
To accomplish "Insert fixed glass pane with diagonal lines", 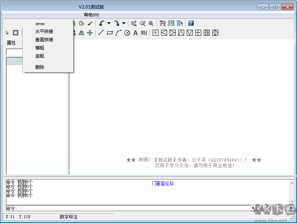I will point(156,33).
